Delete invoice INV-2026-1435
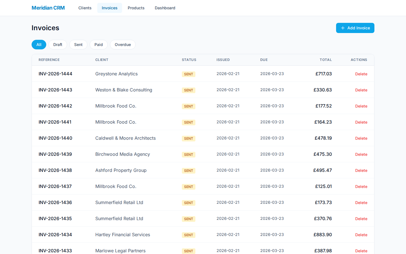The image size is (406, 254). click(x=361, y=219)
